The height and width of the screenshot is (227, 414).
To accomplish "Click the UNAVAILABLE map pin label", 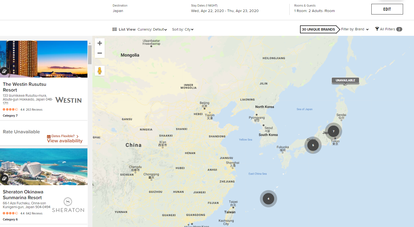I will (345, 80).
